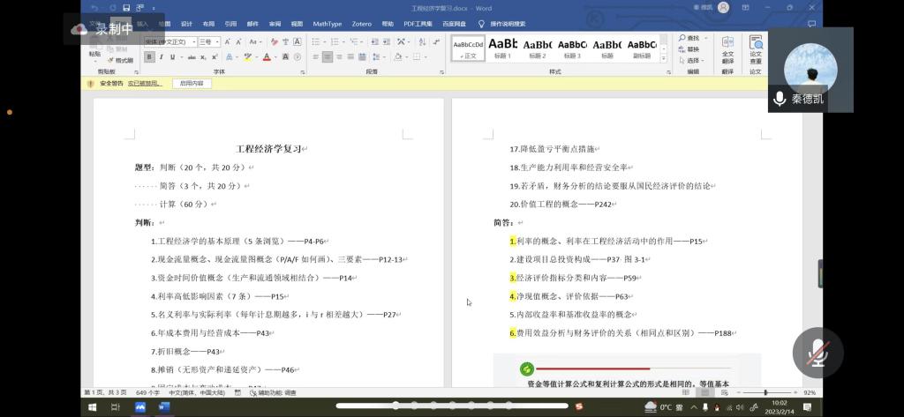Click the Enable Content (启用内容) button
This screenshot has height=417, width=904.
point(192,84)
